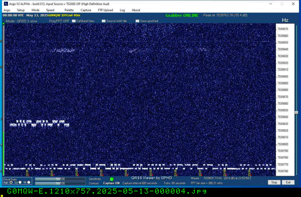Click the Ticks 60 seconds text
This screenshot has height=197, width=301.
175,183
